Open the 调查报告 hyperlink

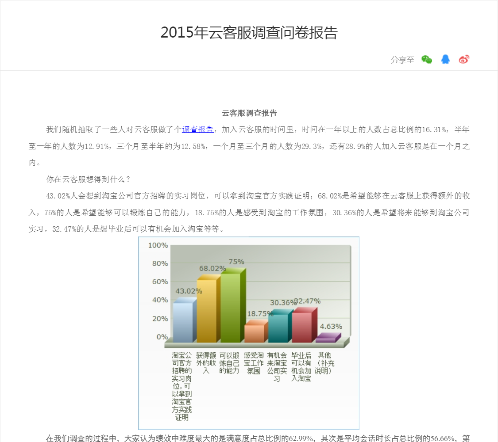tap(197, 130)
